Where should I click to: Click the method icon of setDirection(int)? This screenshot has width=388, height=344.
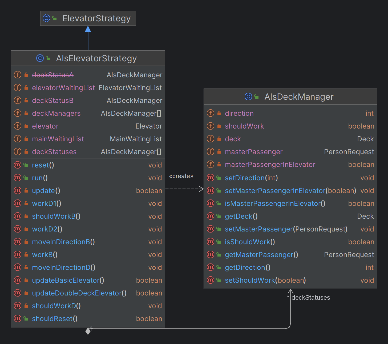(x=211, y=178)
